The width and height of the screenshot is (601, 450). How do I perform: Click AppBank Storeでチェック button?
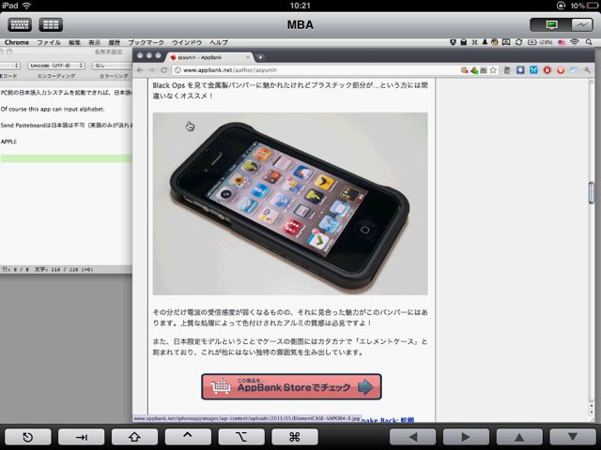click(x=291, y=387)
